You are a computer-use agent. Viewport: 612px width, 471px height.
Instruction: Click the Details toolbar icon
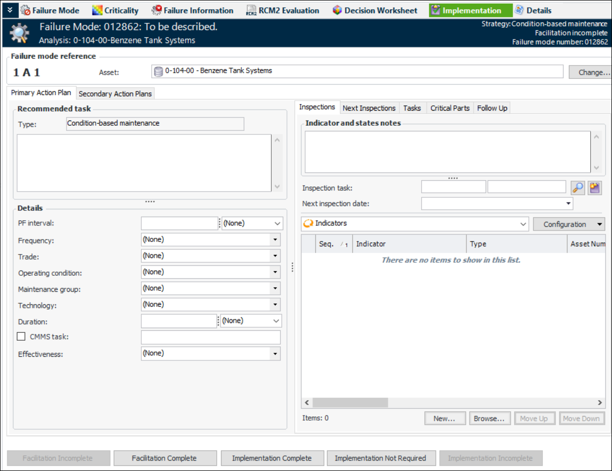pyautogui.click(x=519, y=10)
